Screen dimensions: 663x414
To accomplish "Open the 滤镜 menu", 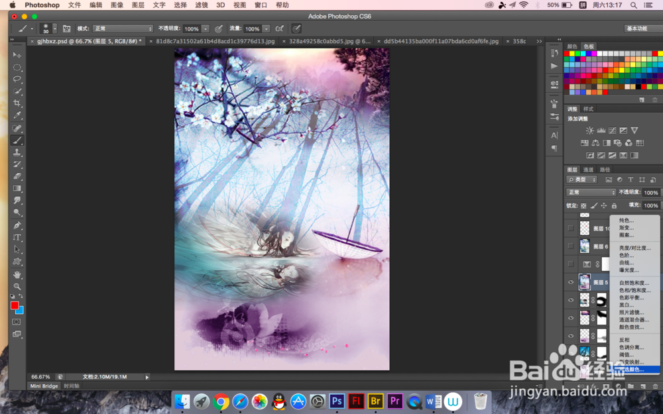I will 202,5.
